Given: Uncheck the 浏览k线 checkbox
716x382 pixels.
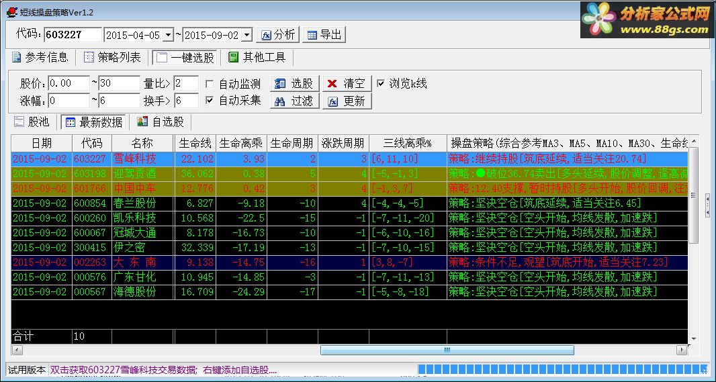Looking at the screenshot, I should click(381, 83).
